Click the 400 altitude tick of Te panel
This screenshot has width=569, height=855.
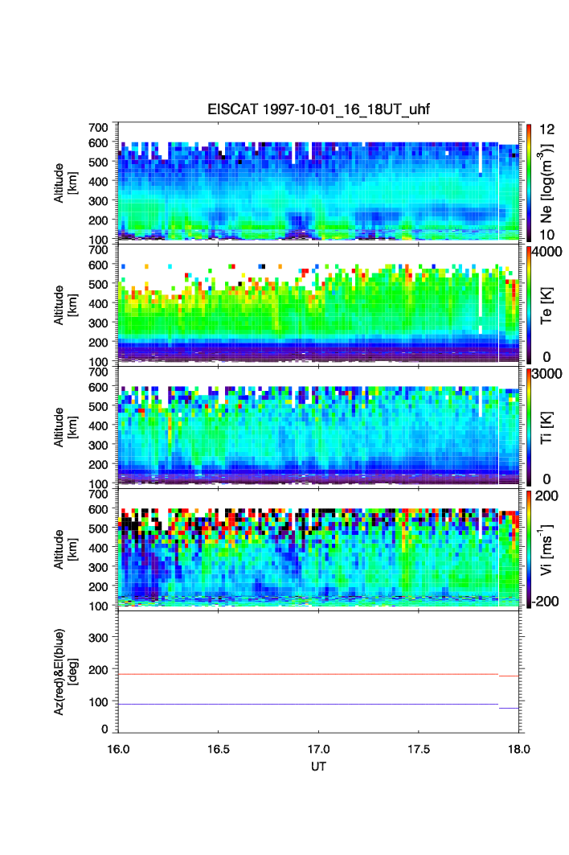[x=98, y=304]
